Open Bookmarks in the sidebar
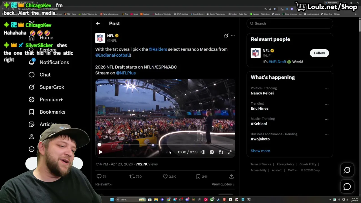 [47, 112]
